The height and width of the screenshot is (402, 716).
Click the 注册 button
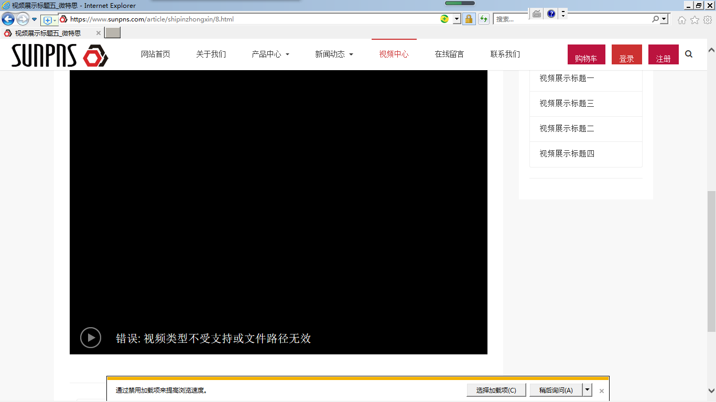664,54
